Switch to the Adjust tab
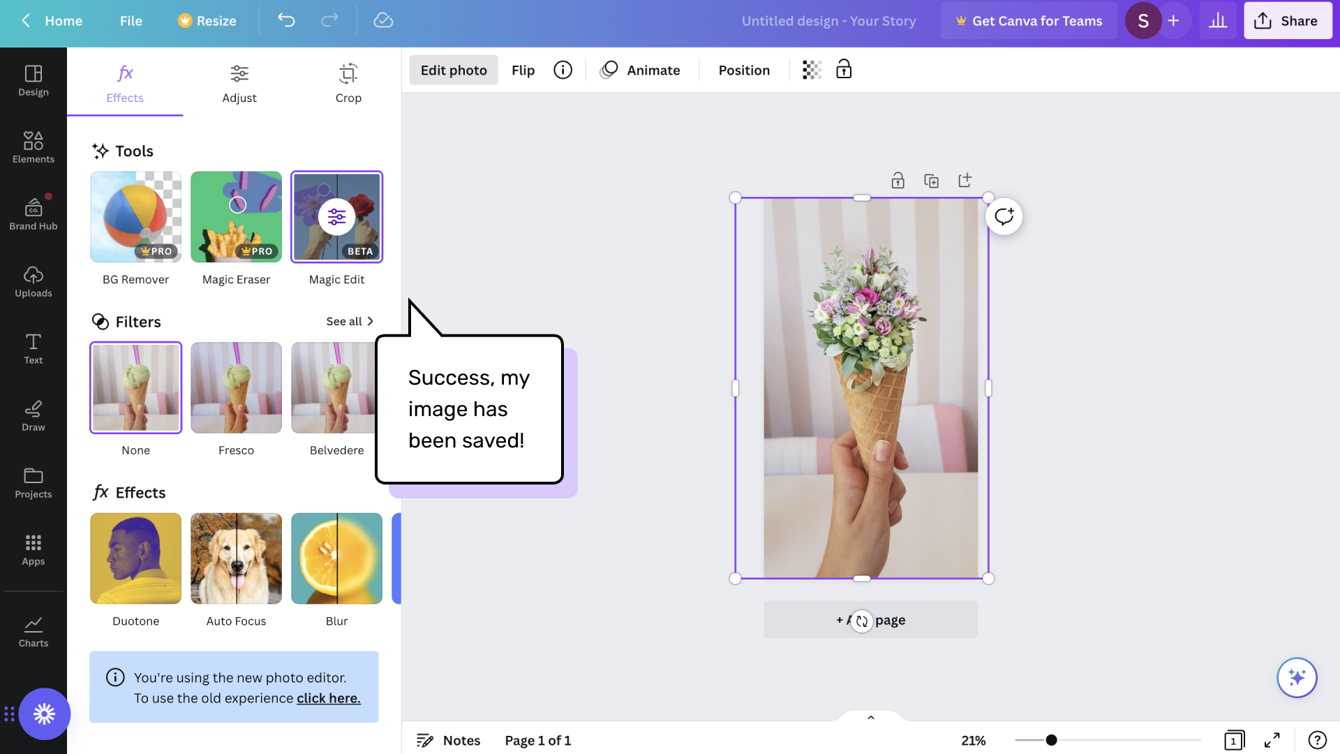This screenshot has width=1340, height=754. point(239,82)
